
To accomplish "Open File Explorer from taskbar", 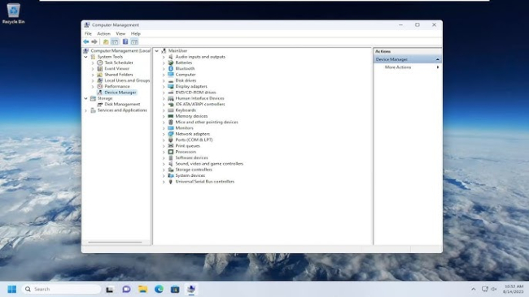I will [142, 289].
